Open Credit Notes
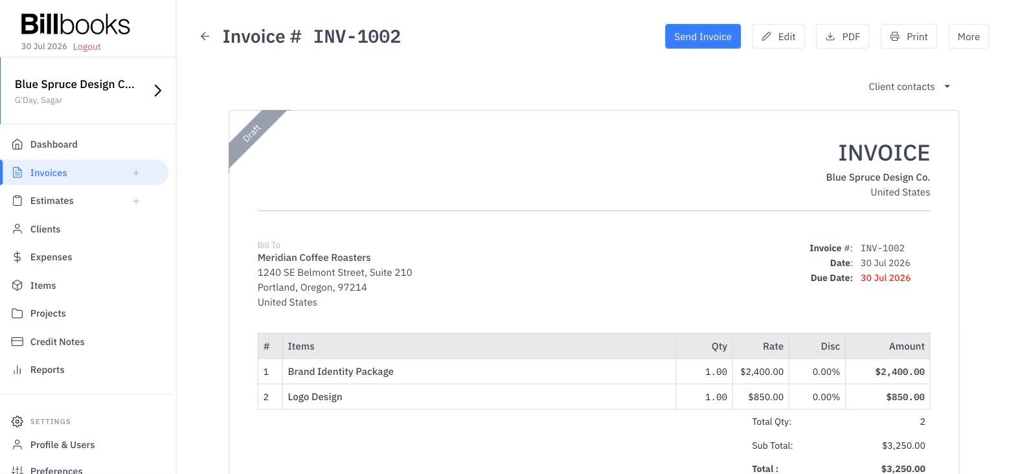Viewport: 1009px width, 474px height. [x=57, y=342]
